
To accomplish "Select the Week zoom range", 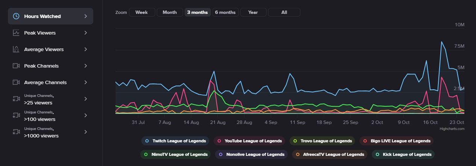I will coord(141,12).
